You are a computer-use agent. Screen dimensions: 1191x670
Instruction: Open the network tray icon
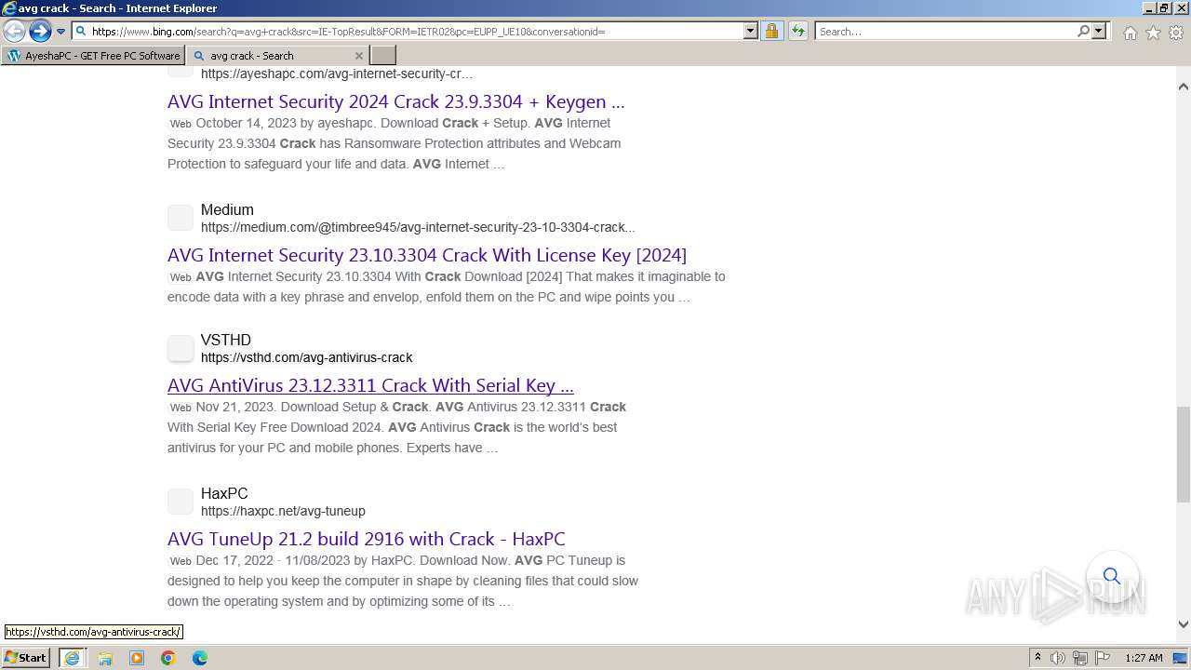tap(1080, 658)
